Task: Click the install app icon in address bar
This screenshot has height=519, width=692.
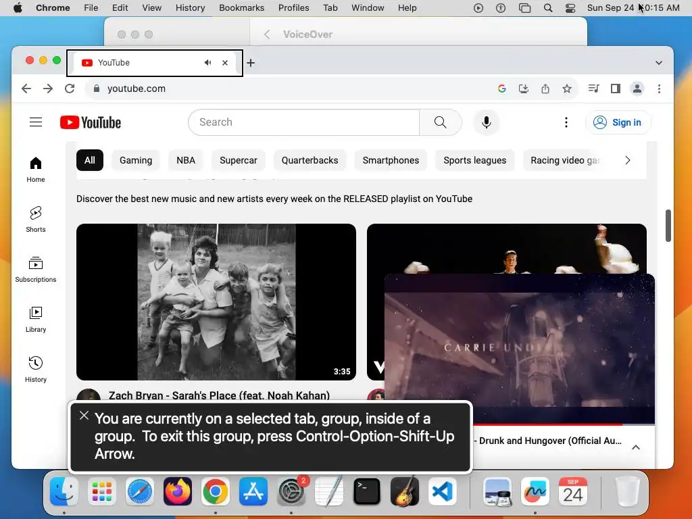Action: [524, 89]
